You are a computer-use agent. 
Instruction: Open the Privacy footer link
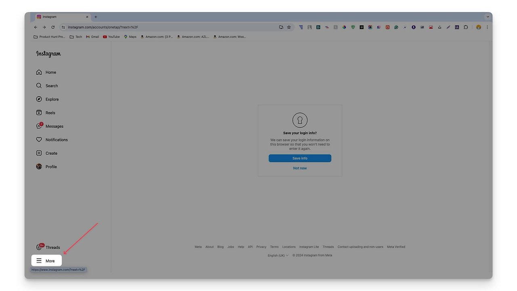tap(261, 247)
